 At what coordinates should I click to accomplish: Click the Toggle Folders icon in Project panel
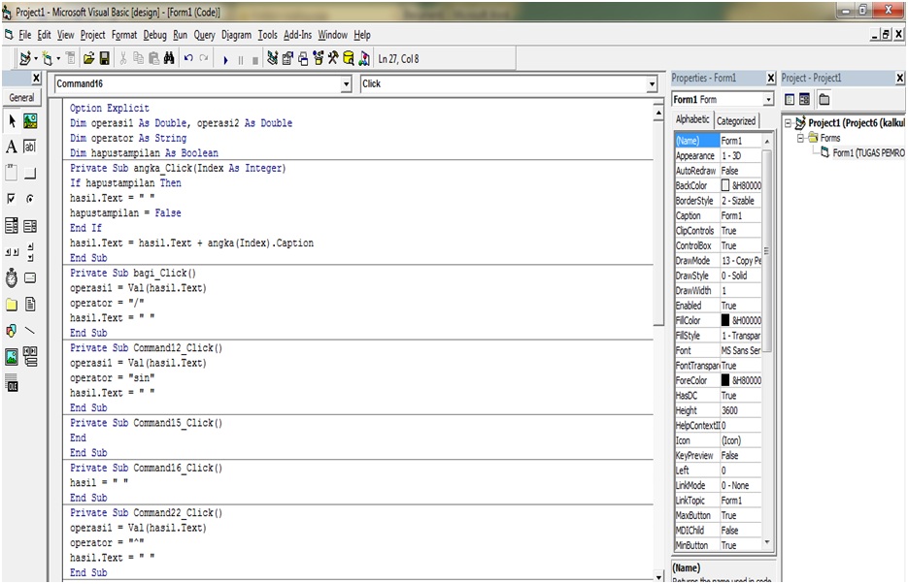pyautogui.click(x=824, y=99)
